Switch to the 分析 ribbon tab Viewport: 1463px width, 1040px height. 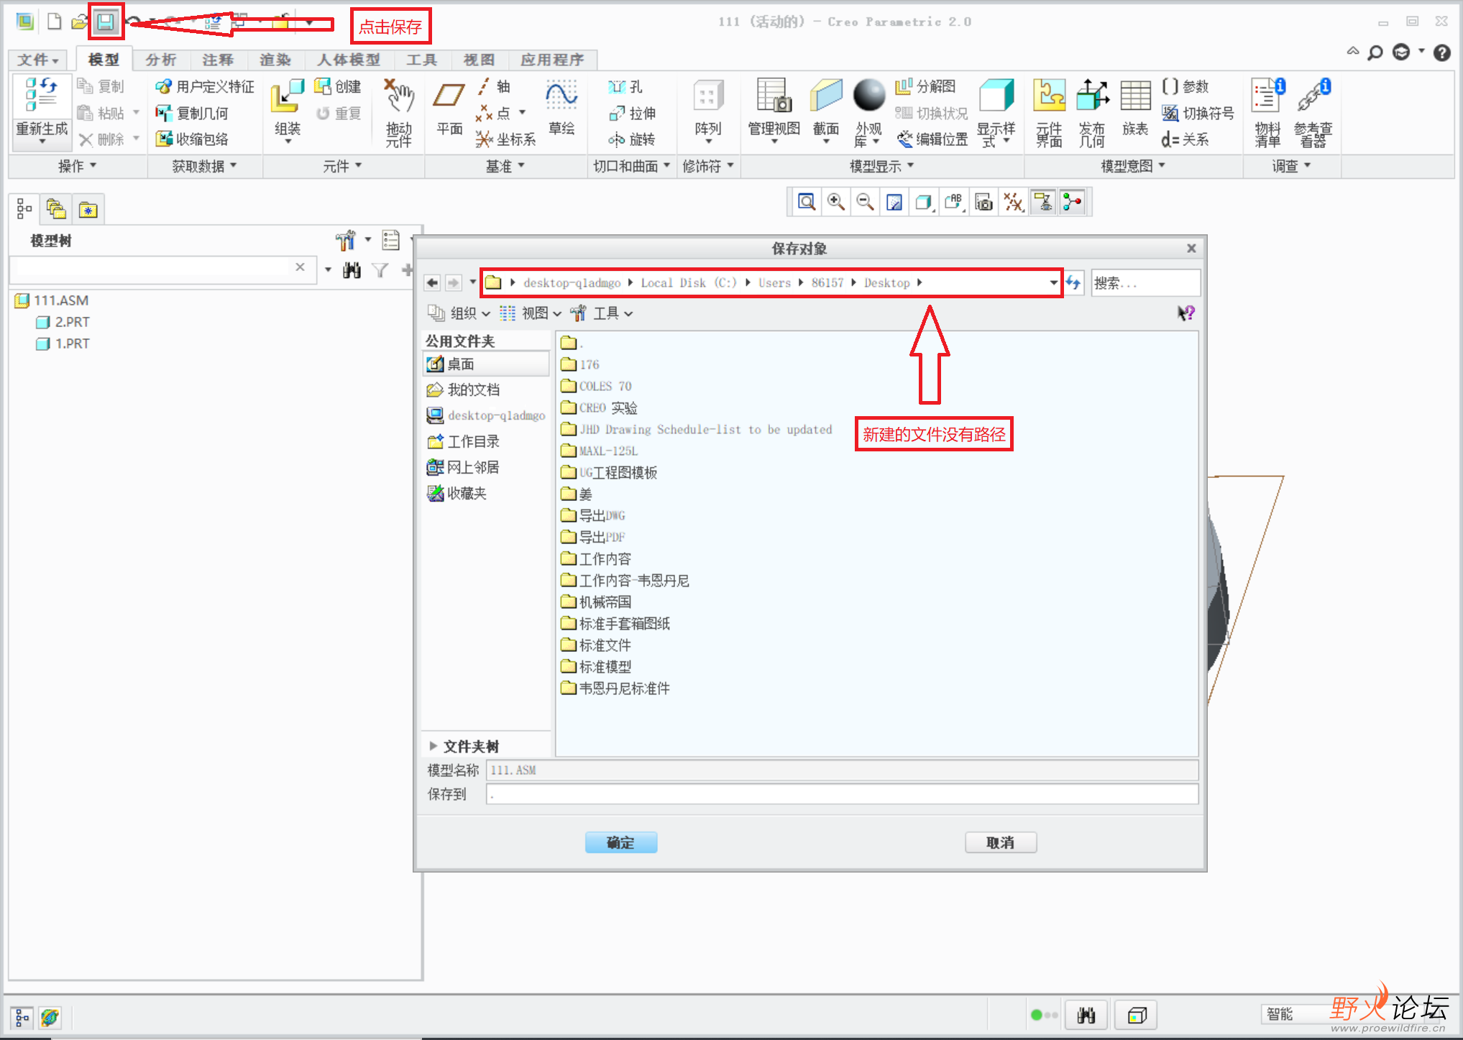(x=161, y=60)
